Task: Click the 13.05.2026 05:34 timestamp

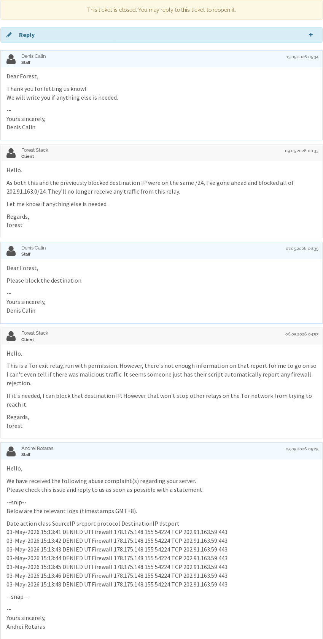Action: click(x=302, y=57)
